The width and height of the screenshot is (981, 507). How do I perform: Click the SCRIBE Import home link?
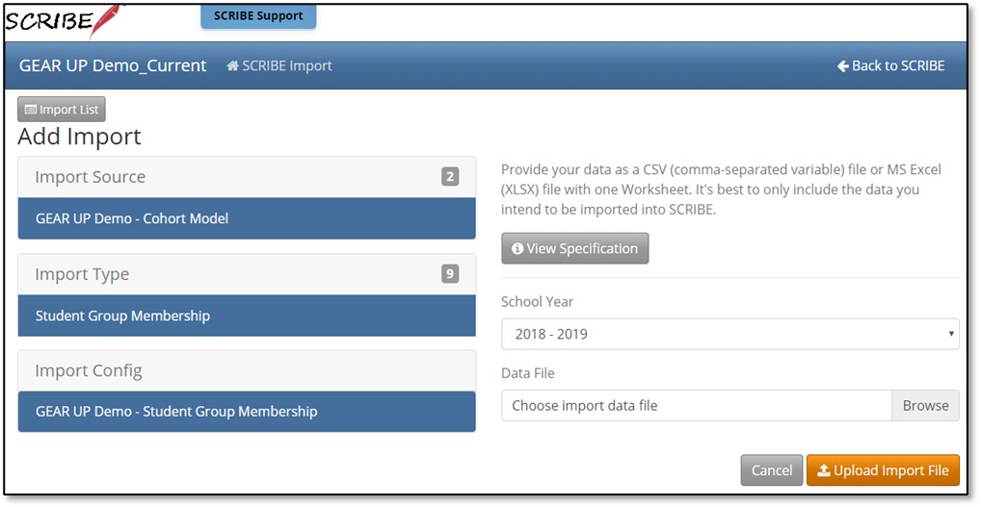(x=279, y=65)
